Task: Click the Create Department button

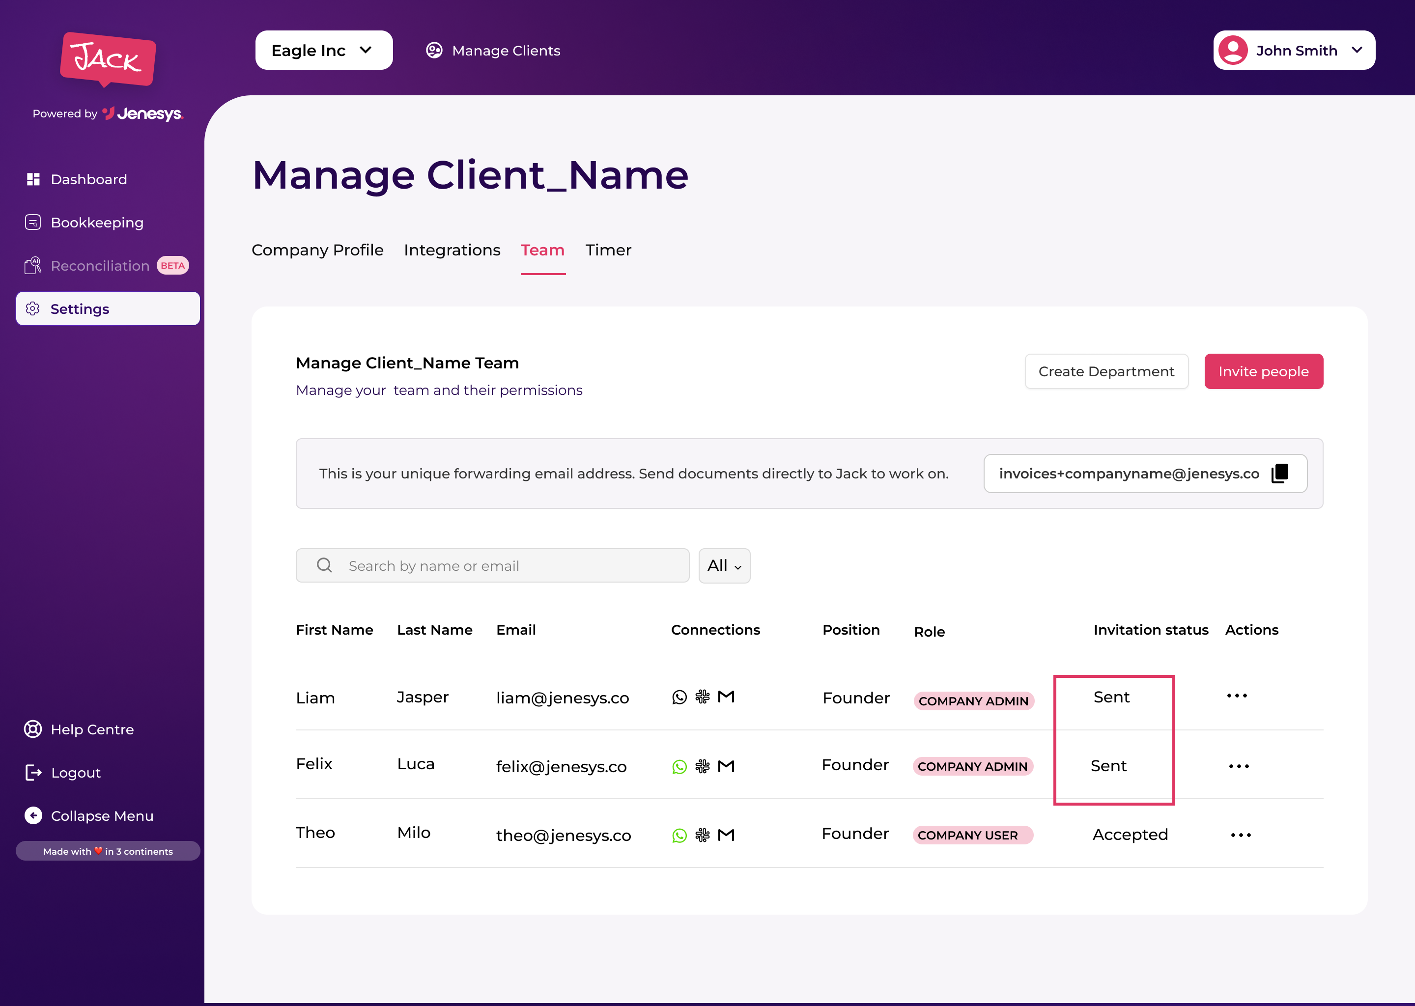Action: coord(1106,371)
